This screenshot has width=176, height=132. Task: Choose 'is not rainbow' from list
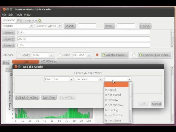[x=114, y=105]
